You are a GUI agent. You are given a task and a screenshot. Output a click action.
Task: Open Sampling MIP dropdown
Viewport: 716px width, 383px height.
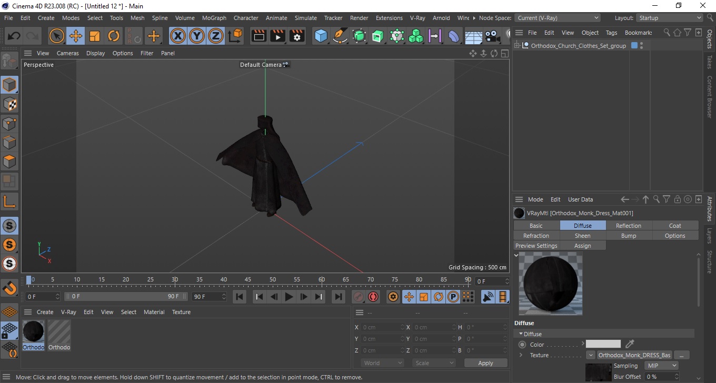(661, 366)
